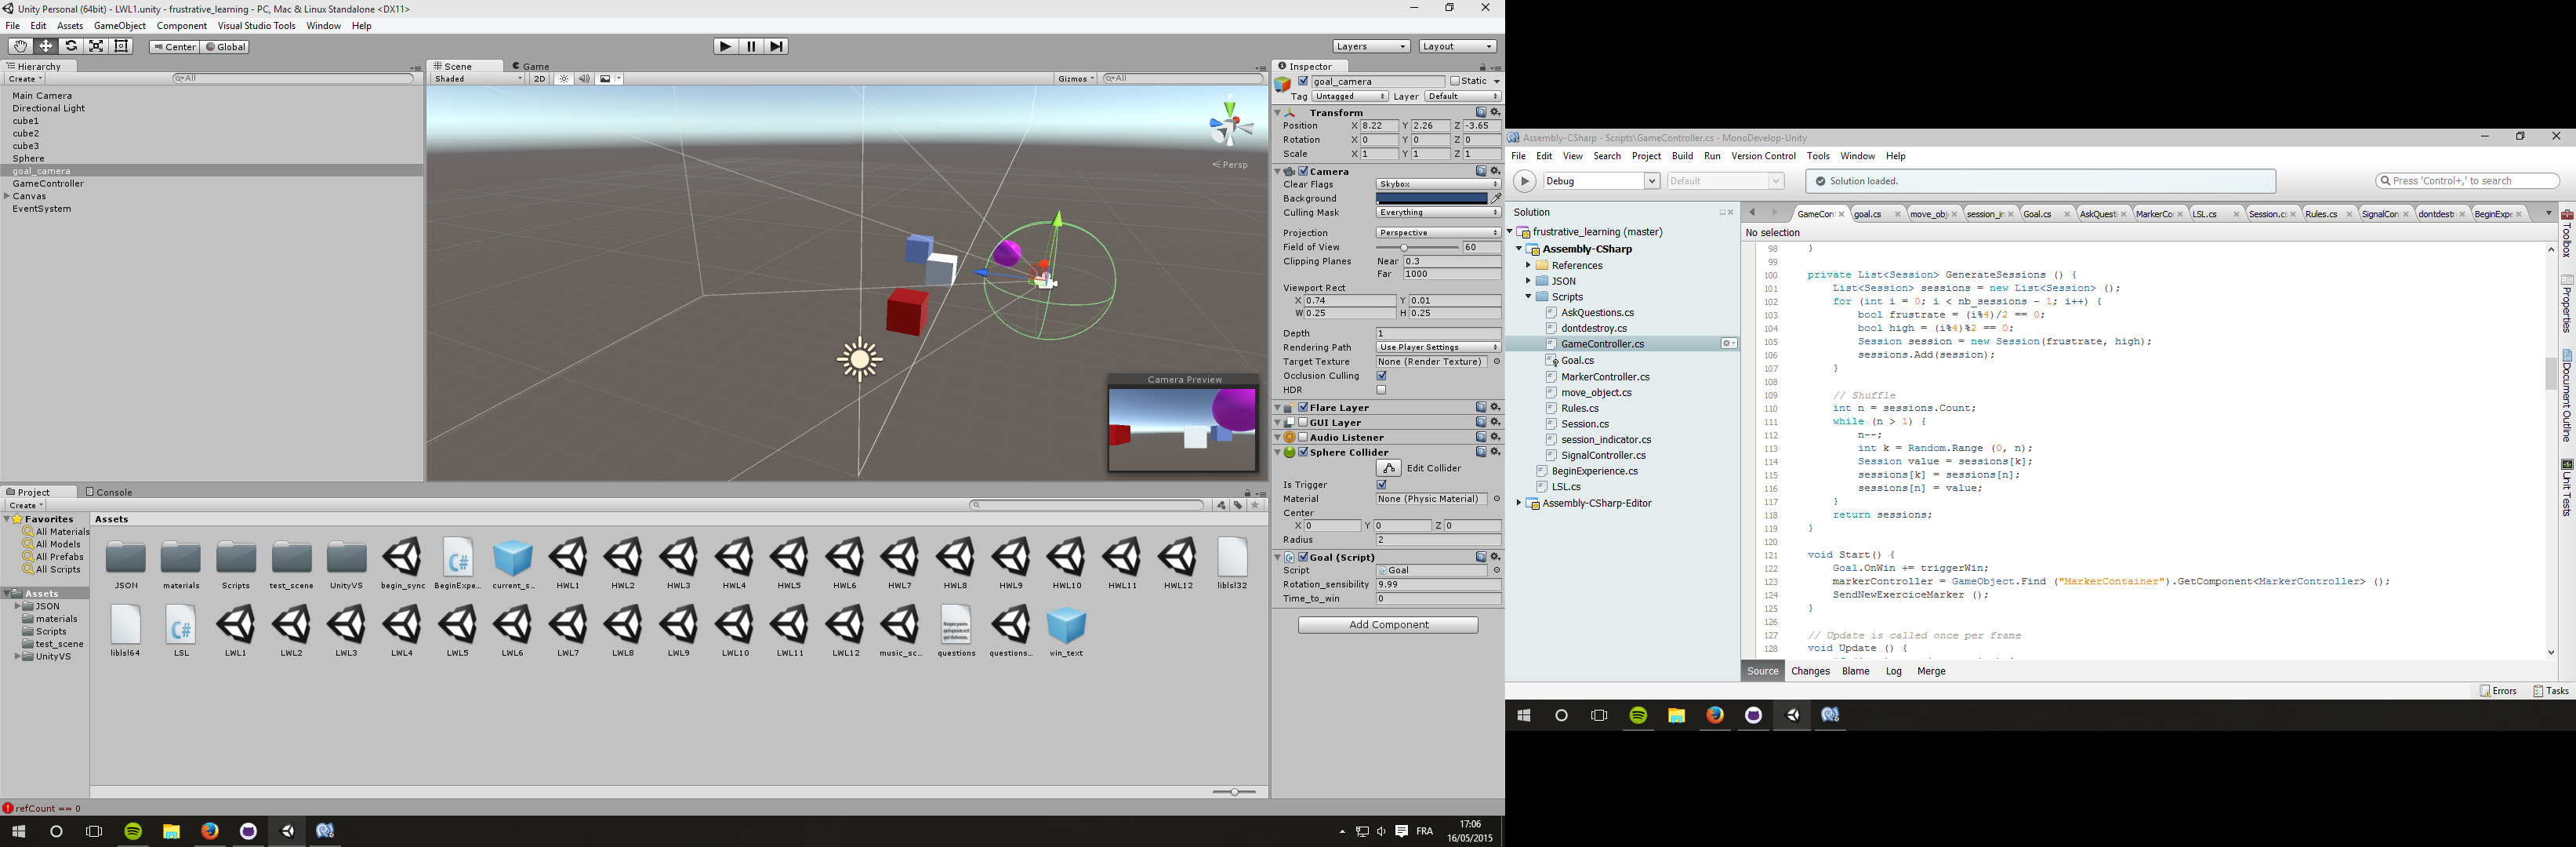Toggle scene lighting sun icon
The image size is (2576, 847).
(x=564, y=79)
